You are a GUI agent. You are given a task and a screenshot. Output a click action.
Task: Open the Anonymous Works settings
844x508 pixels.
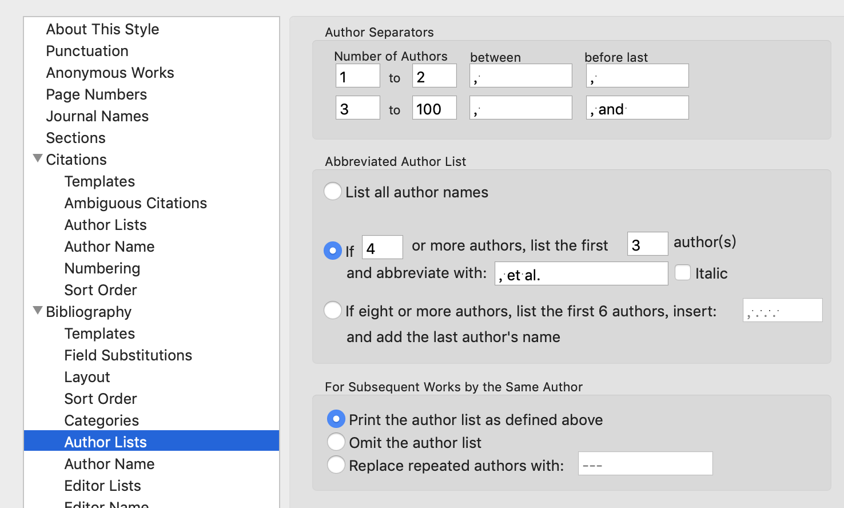tap(110, 73)
